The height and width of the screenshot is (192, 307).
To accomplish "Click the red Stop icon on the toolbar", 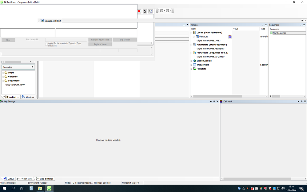I will click(x=139, y=11).
